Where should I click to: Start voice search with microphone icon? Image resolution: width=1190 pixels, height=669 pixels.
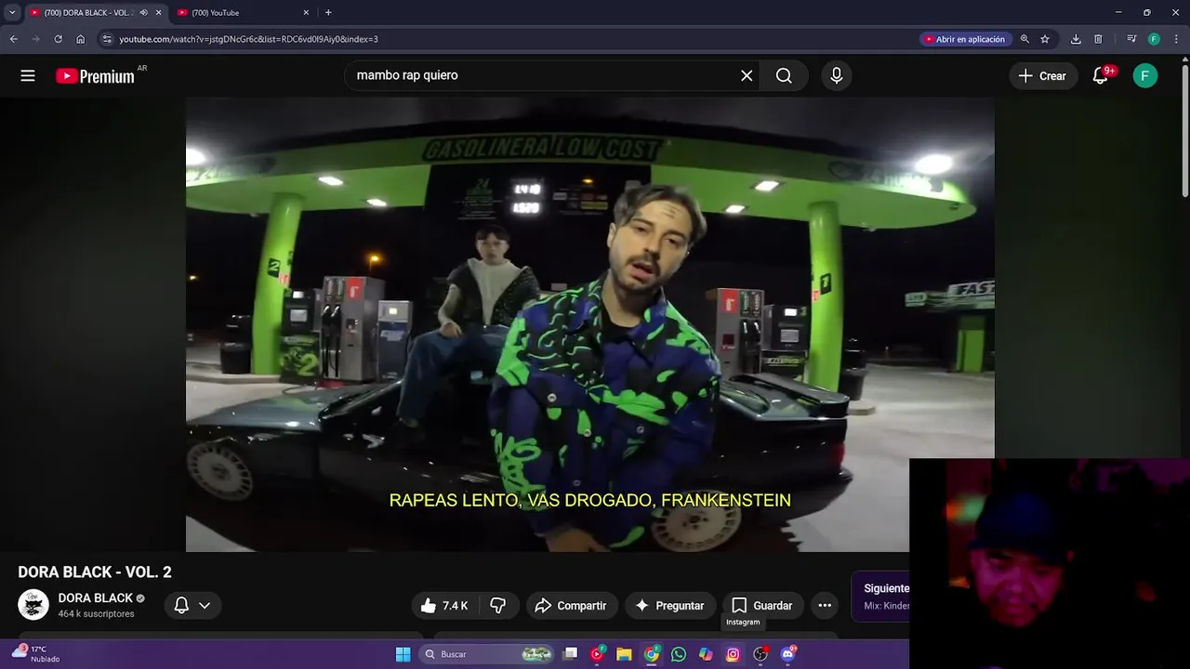pos(836,76)
